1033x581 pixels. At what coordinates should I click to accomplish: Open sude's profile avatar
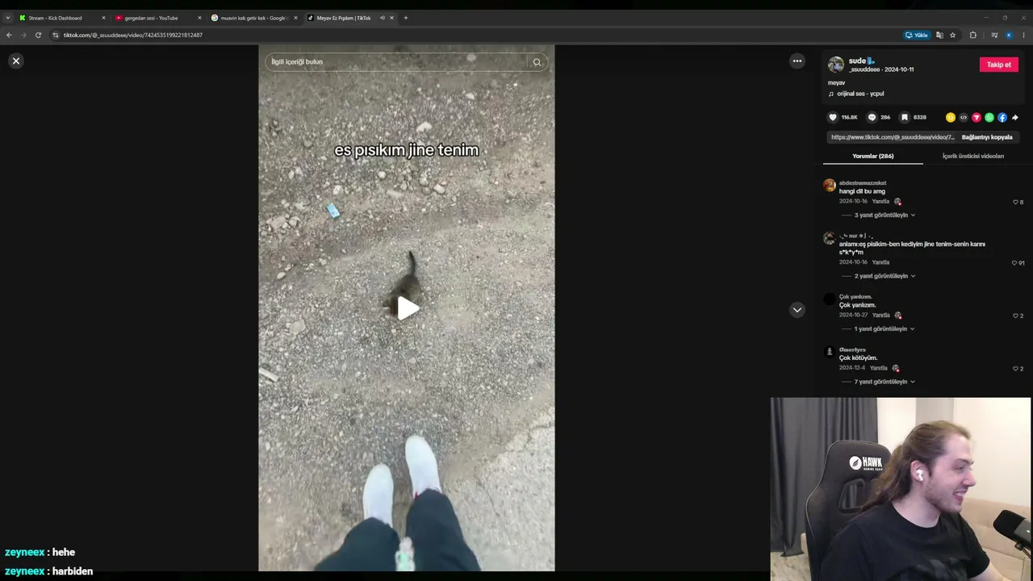836,65
